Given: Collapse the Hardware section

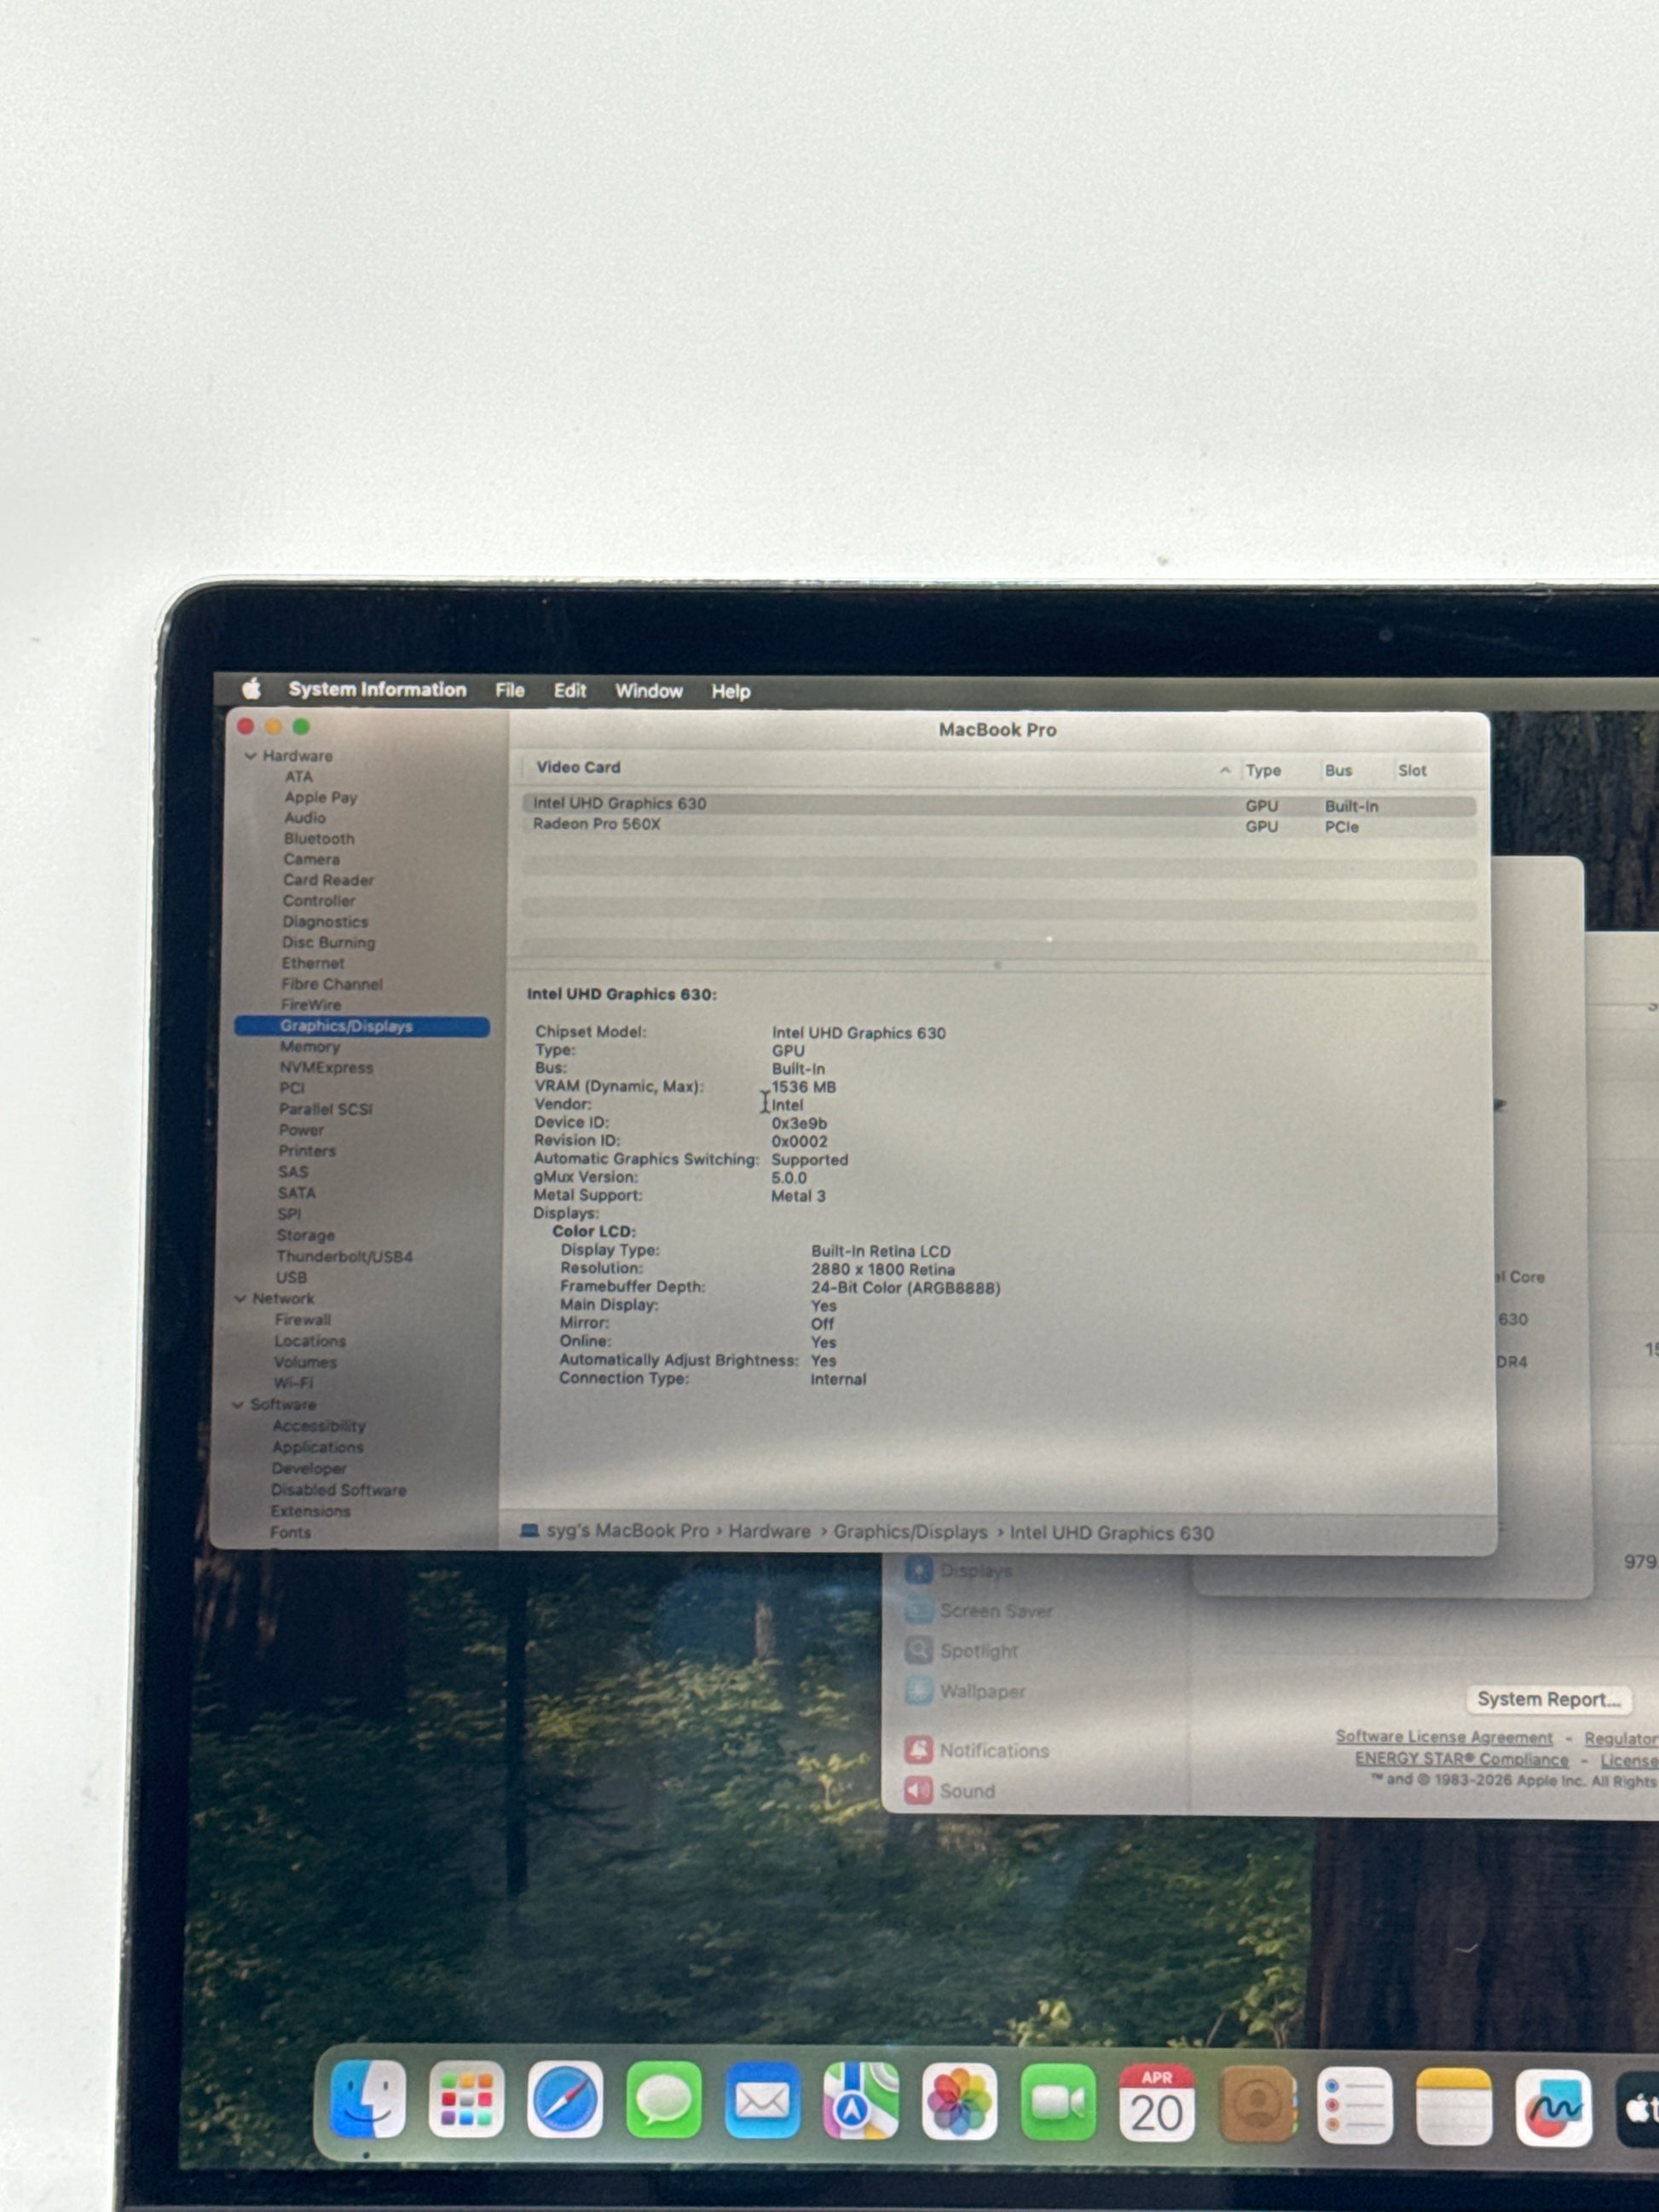Looking at the screenshot, I should click(250, 756).
